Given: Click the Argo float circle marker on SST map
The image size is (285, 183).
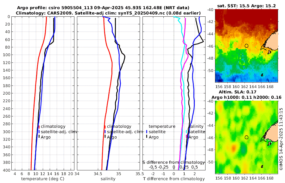Looking at the screenshot, I should click(246, 46).
